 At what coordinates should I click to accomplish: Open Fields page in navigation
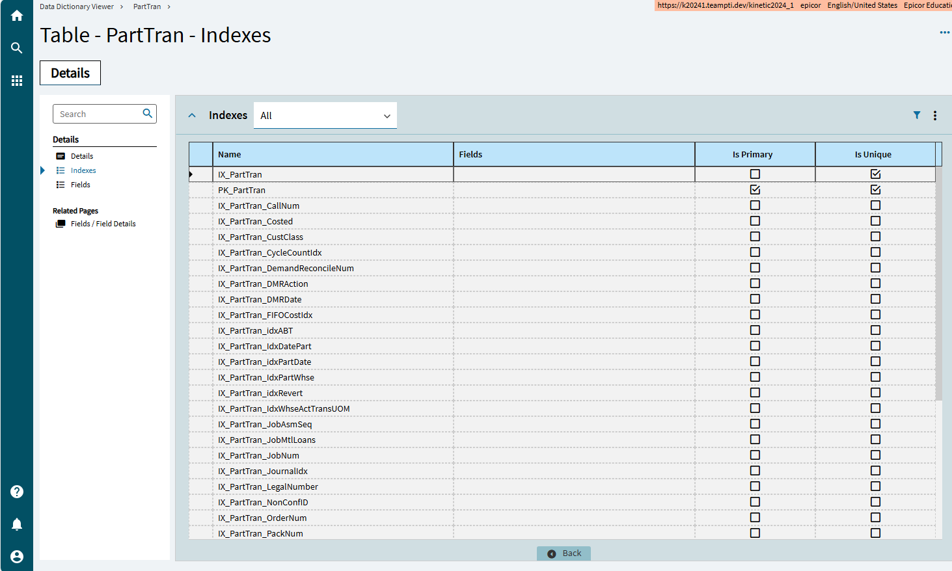pos(81,185)
